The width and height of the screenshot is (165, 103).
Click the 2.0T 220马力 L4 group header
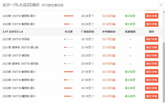[x=13, y=32]
